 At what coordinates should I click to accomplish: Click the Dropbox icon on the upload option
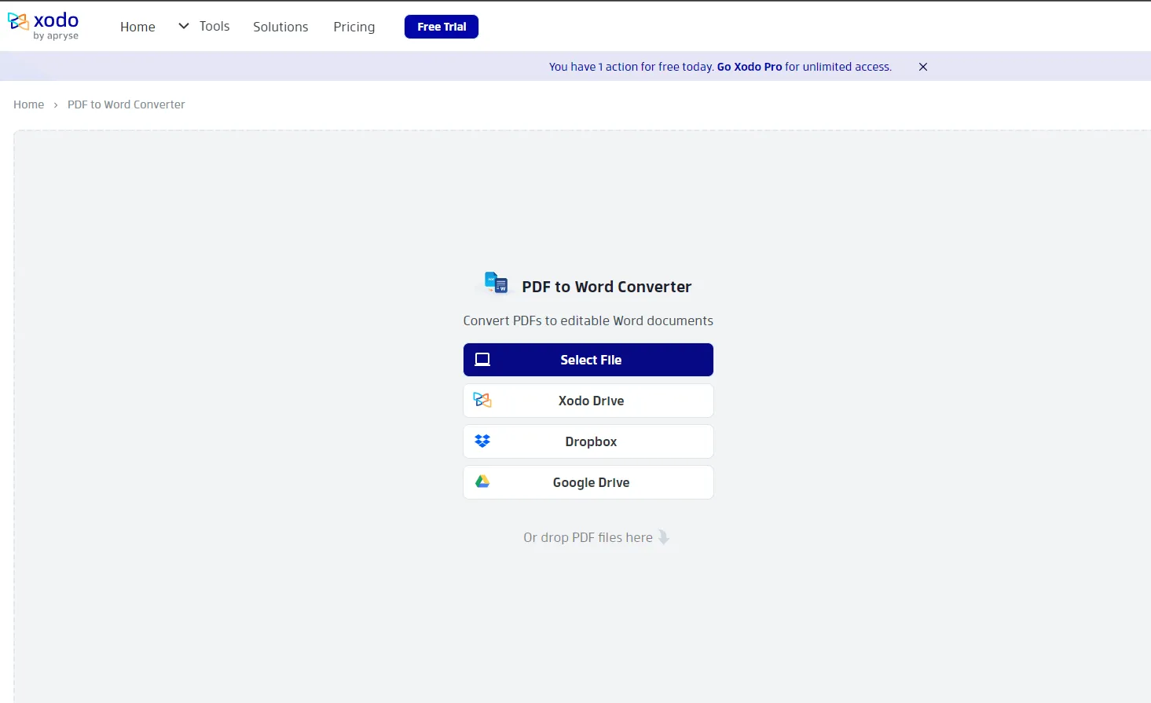(x=482, y=441)
